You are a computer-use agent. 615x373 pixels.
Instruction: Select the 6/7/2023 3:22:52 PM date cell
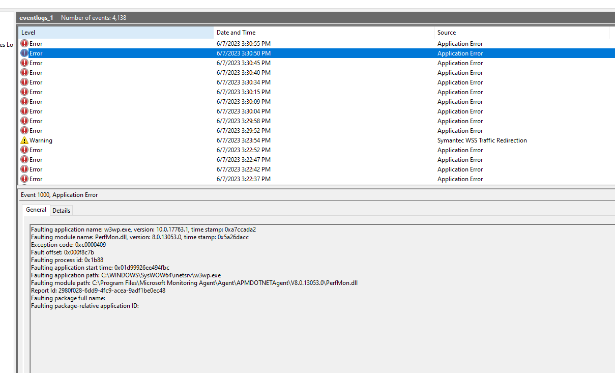(x=244, y=150)
